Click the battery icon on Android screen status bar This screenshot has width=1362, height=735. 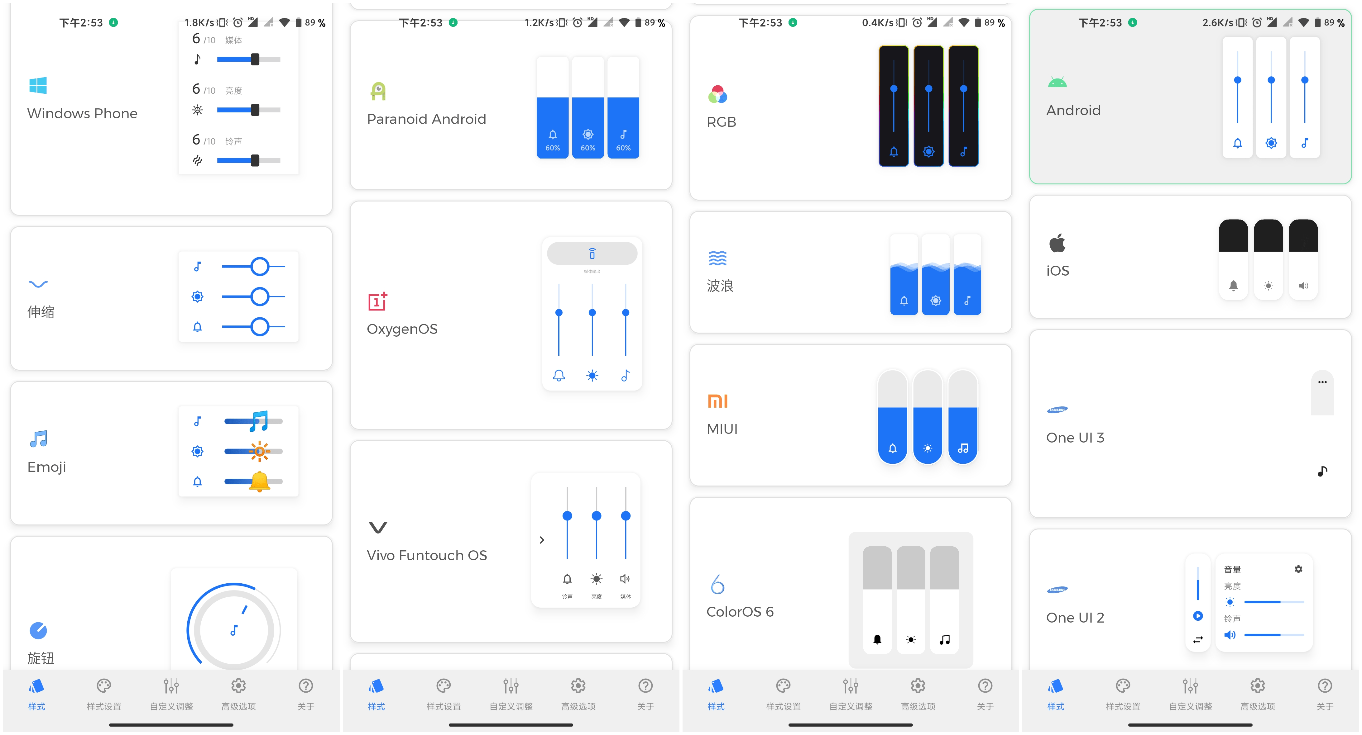1318,22
